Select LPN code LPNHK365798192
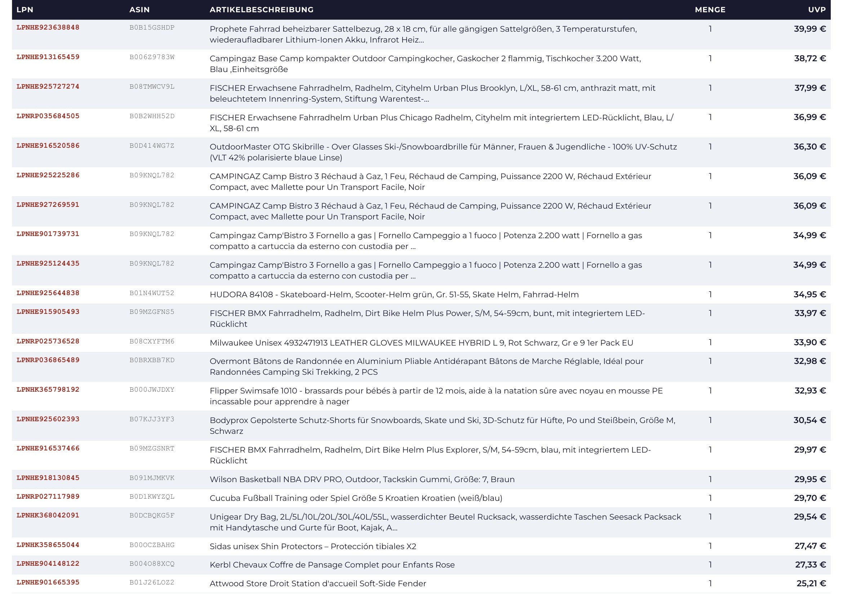 tap(48, 390)
